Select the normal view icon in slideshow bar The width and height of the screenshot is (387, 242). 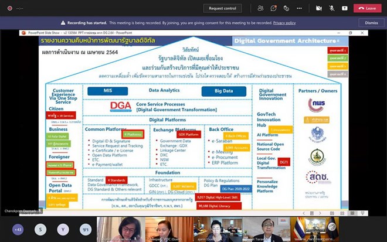pyautogui.click(x=332, y=213)
